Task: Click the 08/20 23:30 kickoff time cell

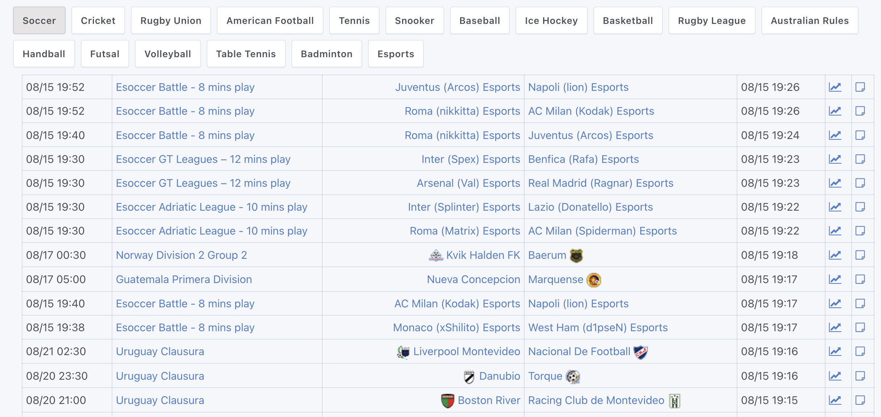Action: tap(67, 376)
